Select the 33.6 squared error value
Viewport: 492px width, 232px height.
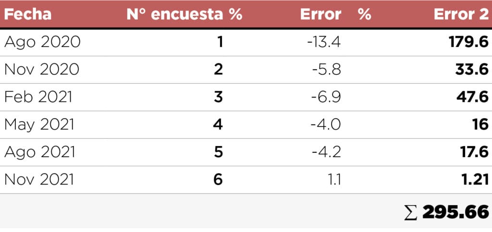click(471, 70)
